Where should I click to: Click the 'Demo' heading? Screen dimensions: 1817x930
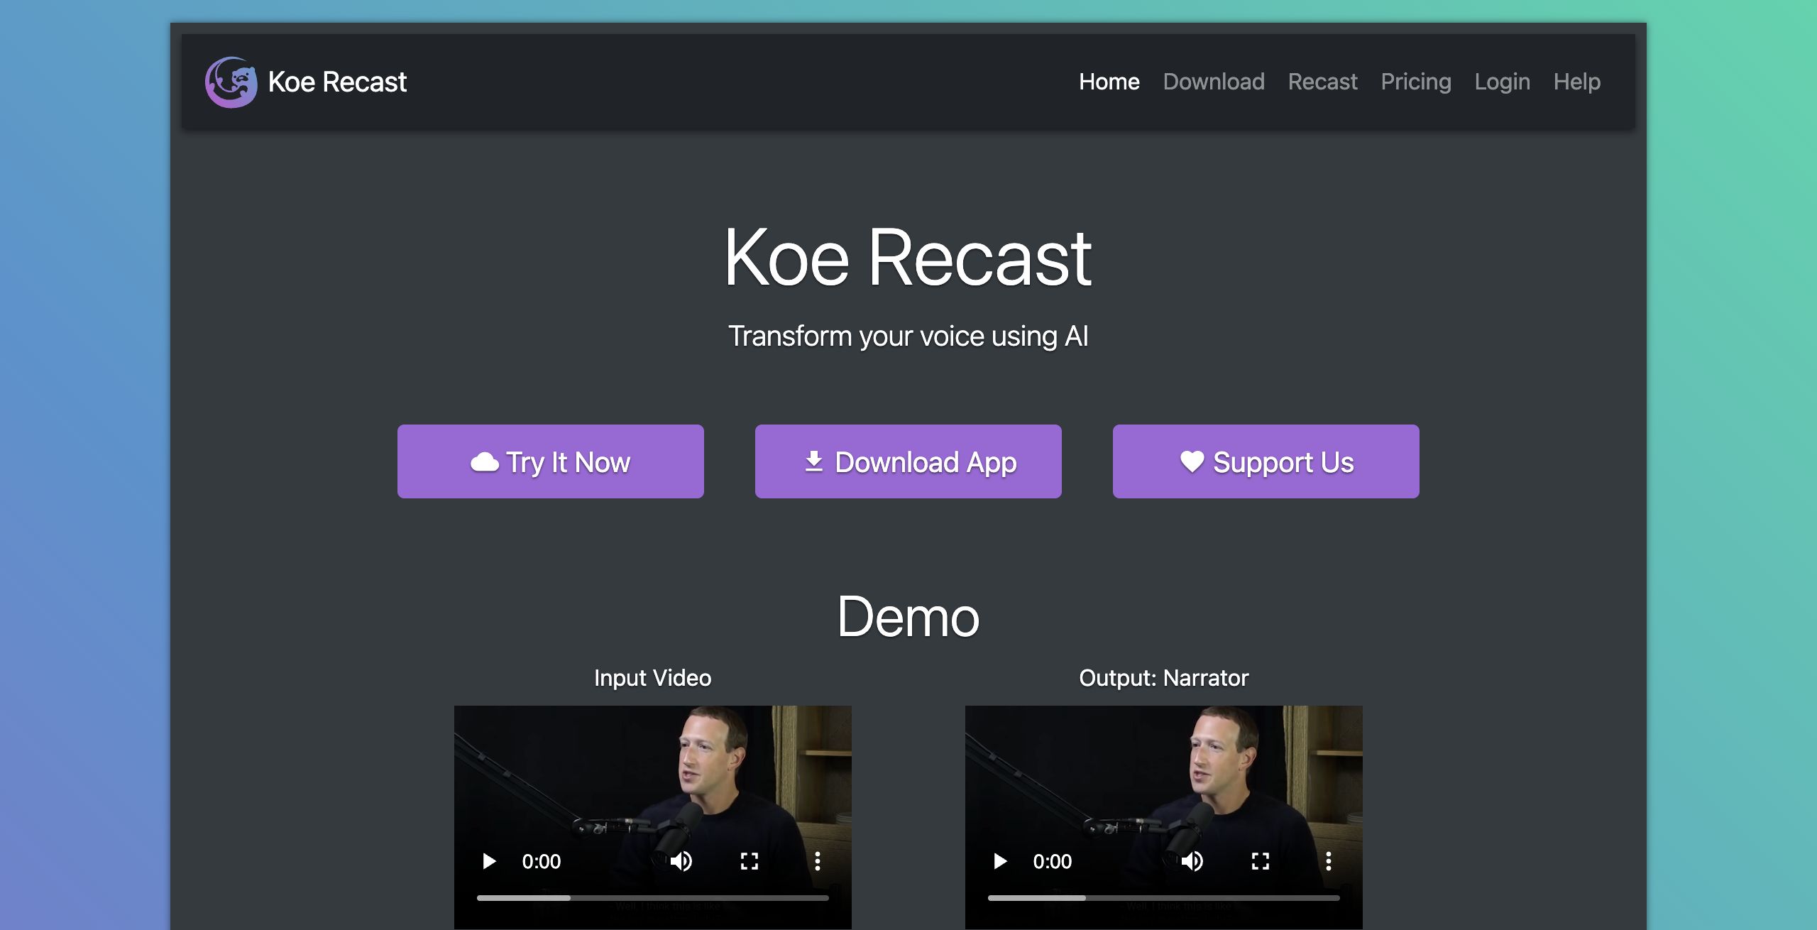coord(908,616)
